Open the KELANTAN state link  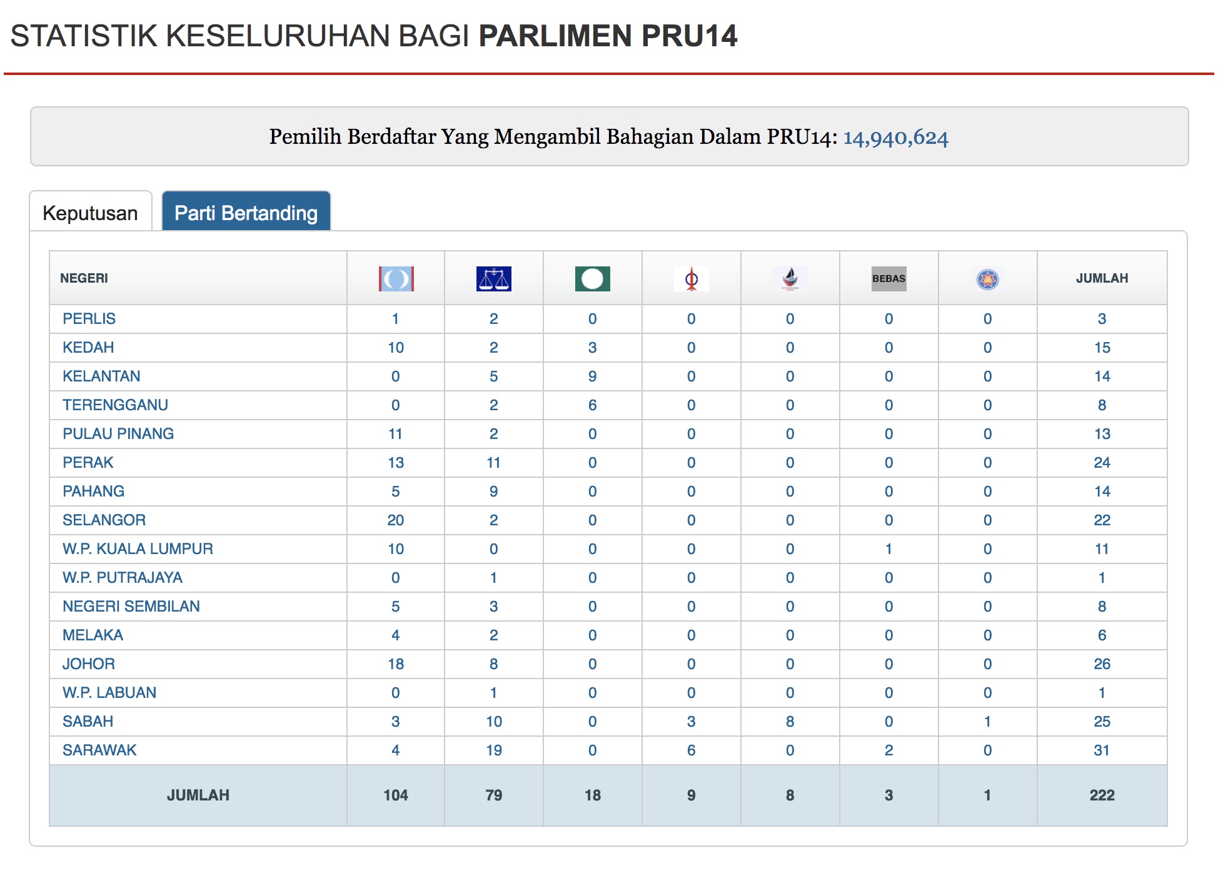(x=101, y=376)
